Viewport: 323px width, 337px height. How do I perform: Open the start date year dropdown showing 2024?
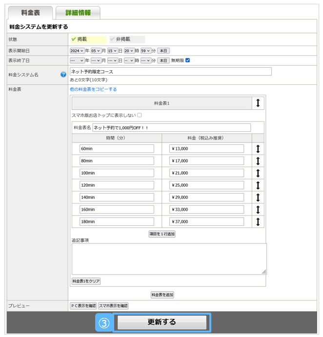tap(77, 51)
